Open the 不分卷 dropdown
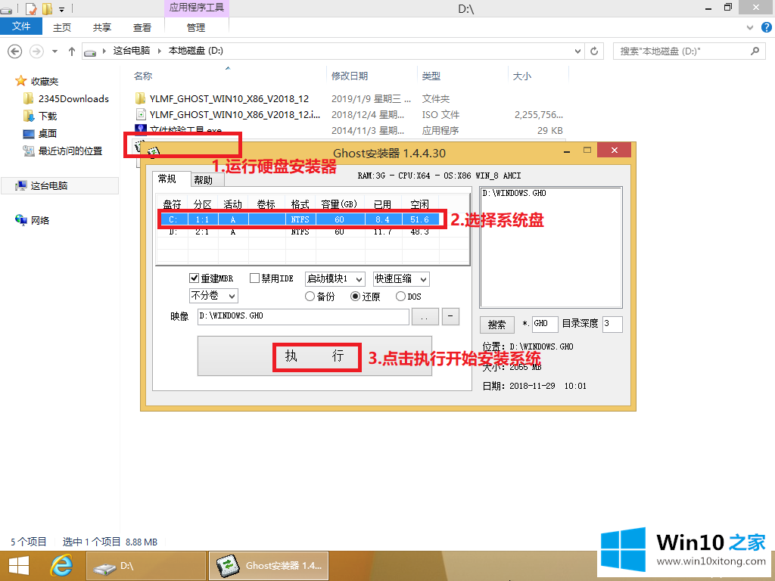This screenshot has height=581, width=775. coord(213,296)
